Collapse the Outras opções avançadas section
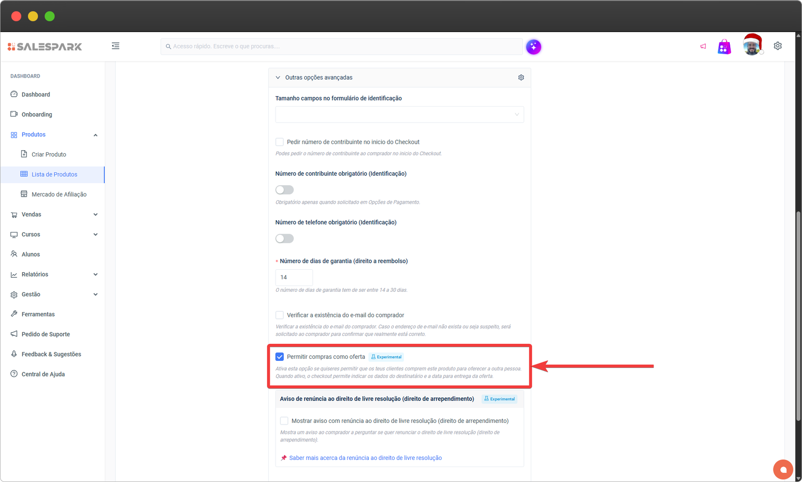 pos(278,78)
